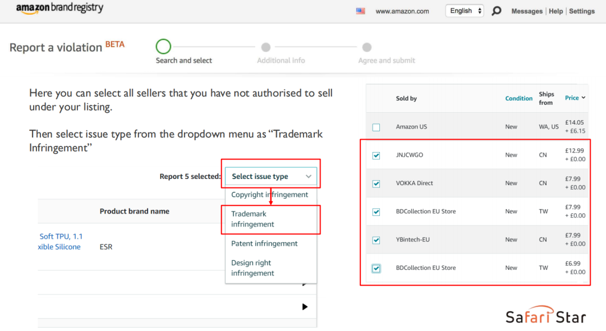Choose Trademark infringement from the list
Viewport: 606px width, 331px height.
tap(253, 219)
